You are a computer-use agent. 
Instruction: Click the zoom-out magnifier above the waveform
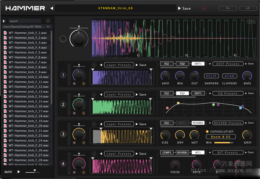pyautogui.click(x=248, y=21)
